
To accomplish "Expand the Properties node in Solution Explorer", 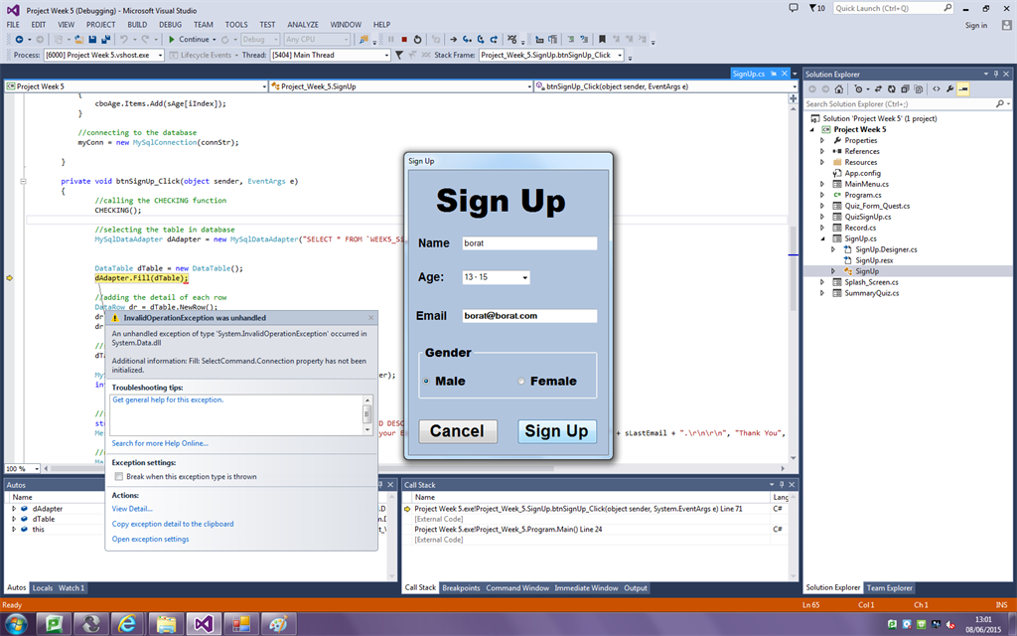I will pos(822,140).
